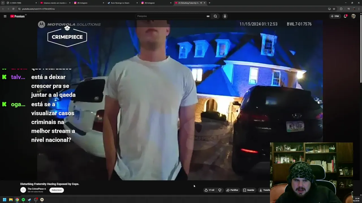The image size is (362, 203).
Task: Click the video title Disturbing Fraternity Hazing
Action: [49, 184]
